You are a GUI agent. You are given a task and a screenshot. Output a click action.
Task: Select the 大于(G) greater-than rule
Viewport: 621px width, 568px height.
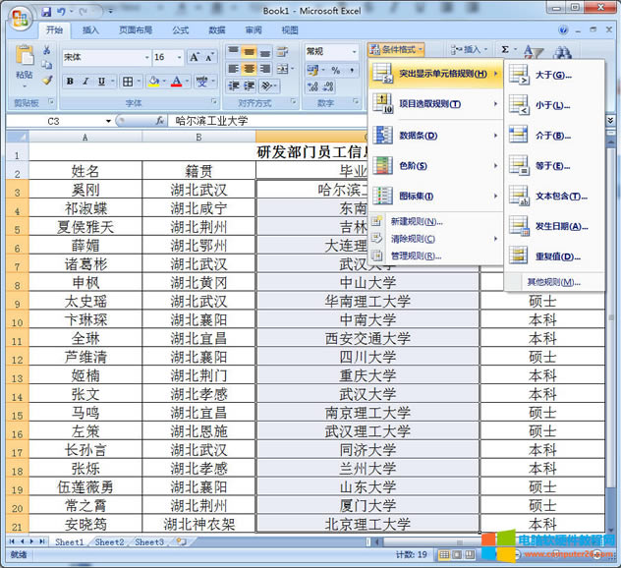[x=553, y=75]
